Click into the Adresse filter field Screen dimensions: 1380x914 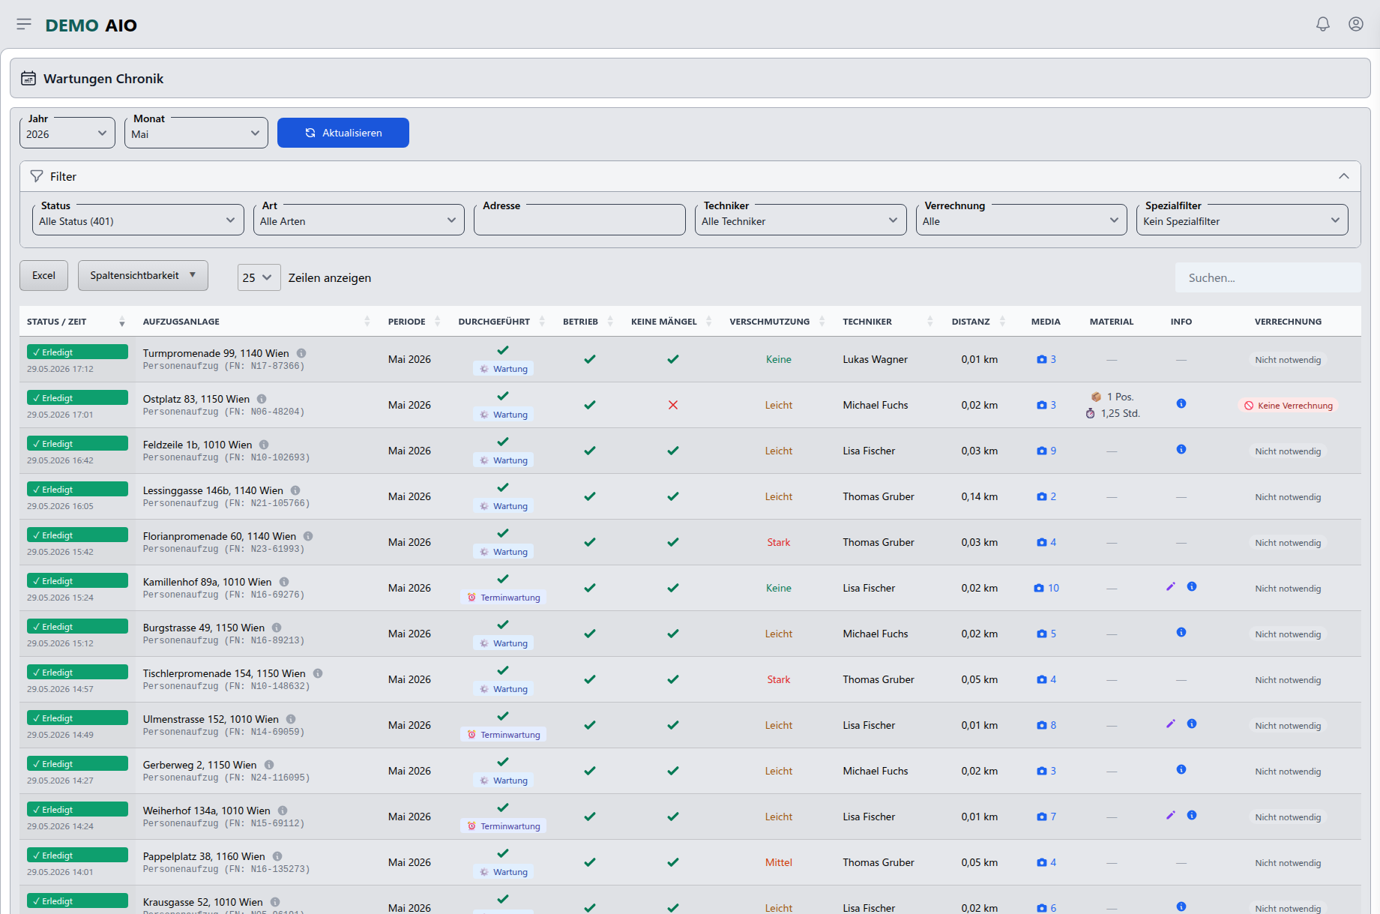click(x=579, y=220)
